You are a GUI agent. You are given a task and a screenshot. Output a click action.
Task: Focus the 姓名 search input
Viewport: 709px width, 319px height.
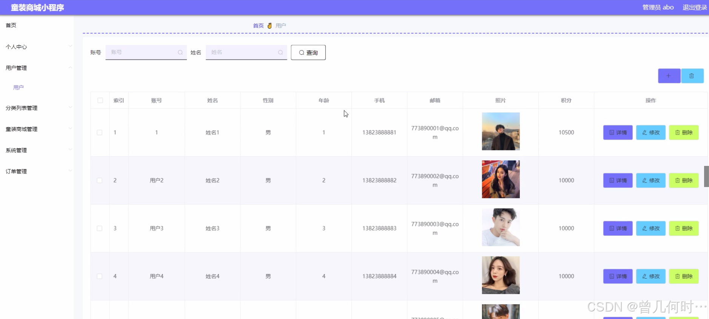(247, 52)
